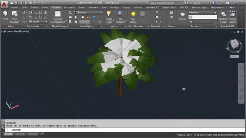Open the Realistic visual style dropdown

pyautogui.click(x=88, y=12)
